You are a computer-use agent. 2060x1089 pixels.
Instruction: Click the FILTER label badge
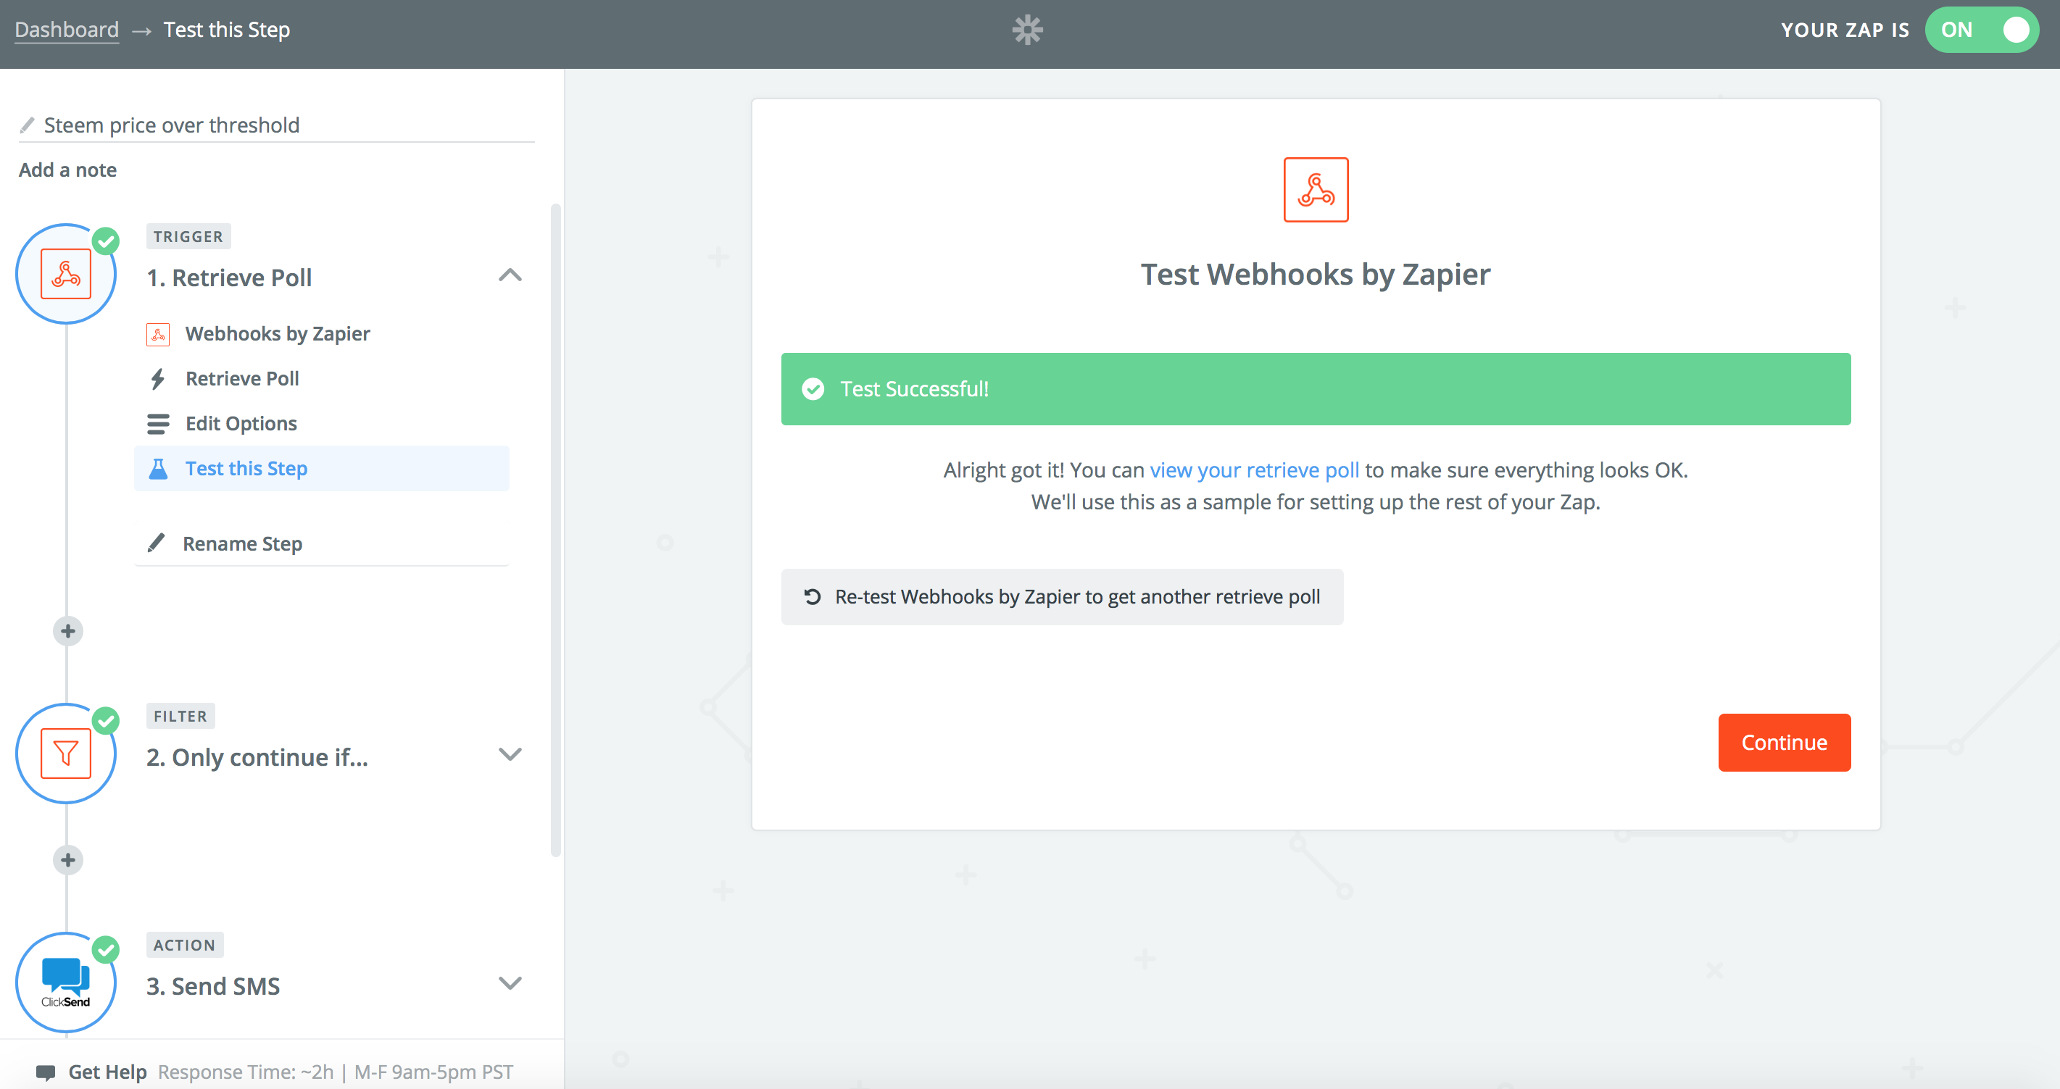point(180,717)
